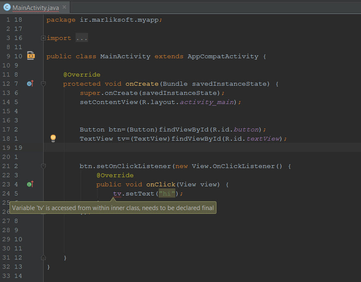
Task: Open related XML file gutter icon
Action: 31,56
